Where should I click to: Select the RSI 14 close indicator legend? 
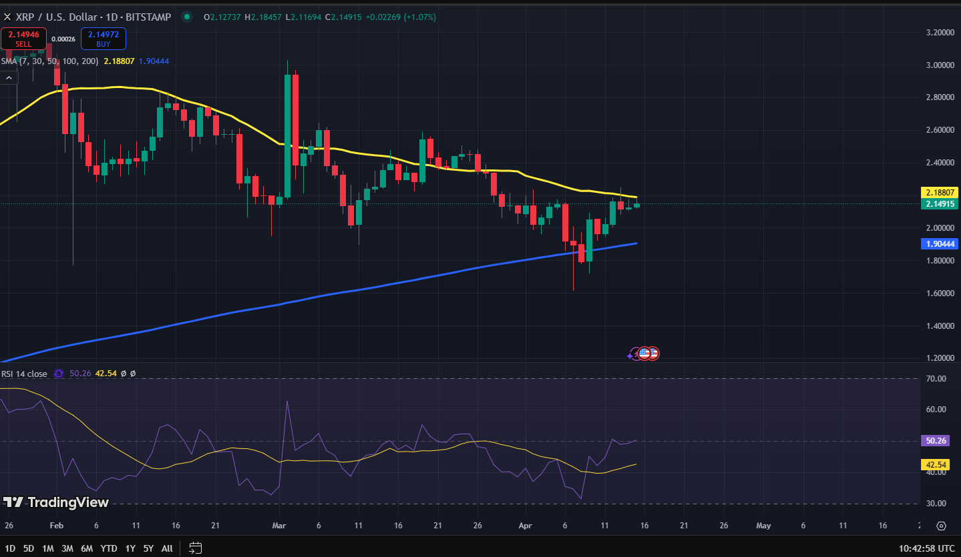(24, 374)
